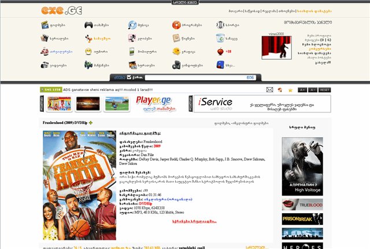Open the tab centered on the page's top edge
370x249 pixels.
[185, 2]
